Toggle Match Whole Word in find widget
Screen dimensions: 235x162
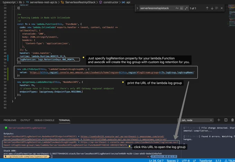[181, 8]
